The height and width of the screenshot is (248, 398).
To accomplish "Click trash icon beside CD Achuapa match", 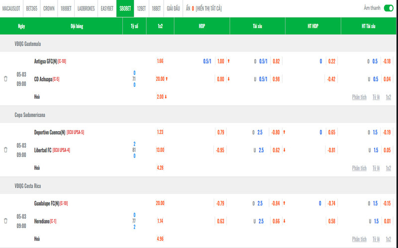I will point(5,78).
